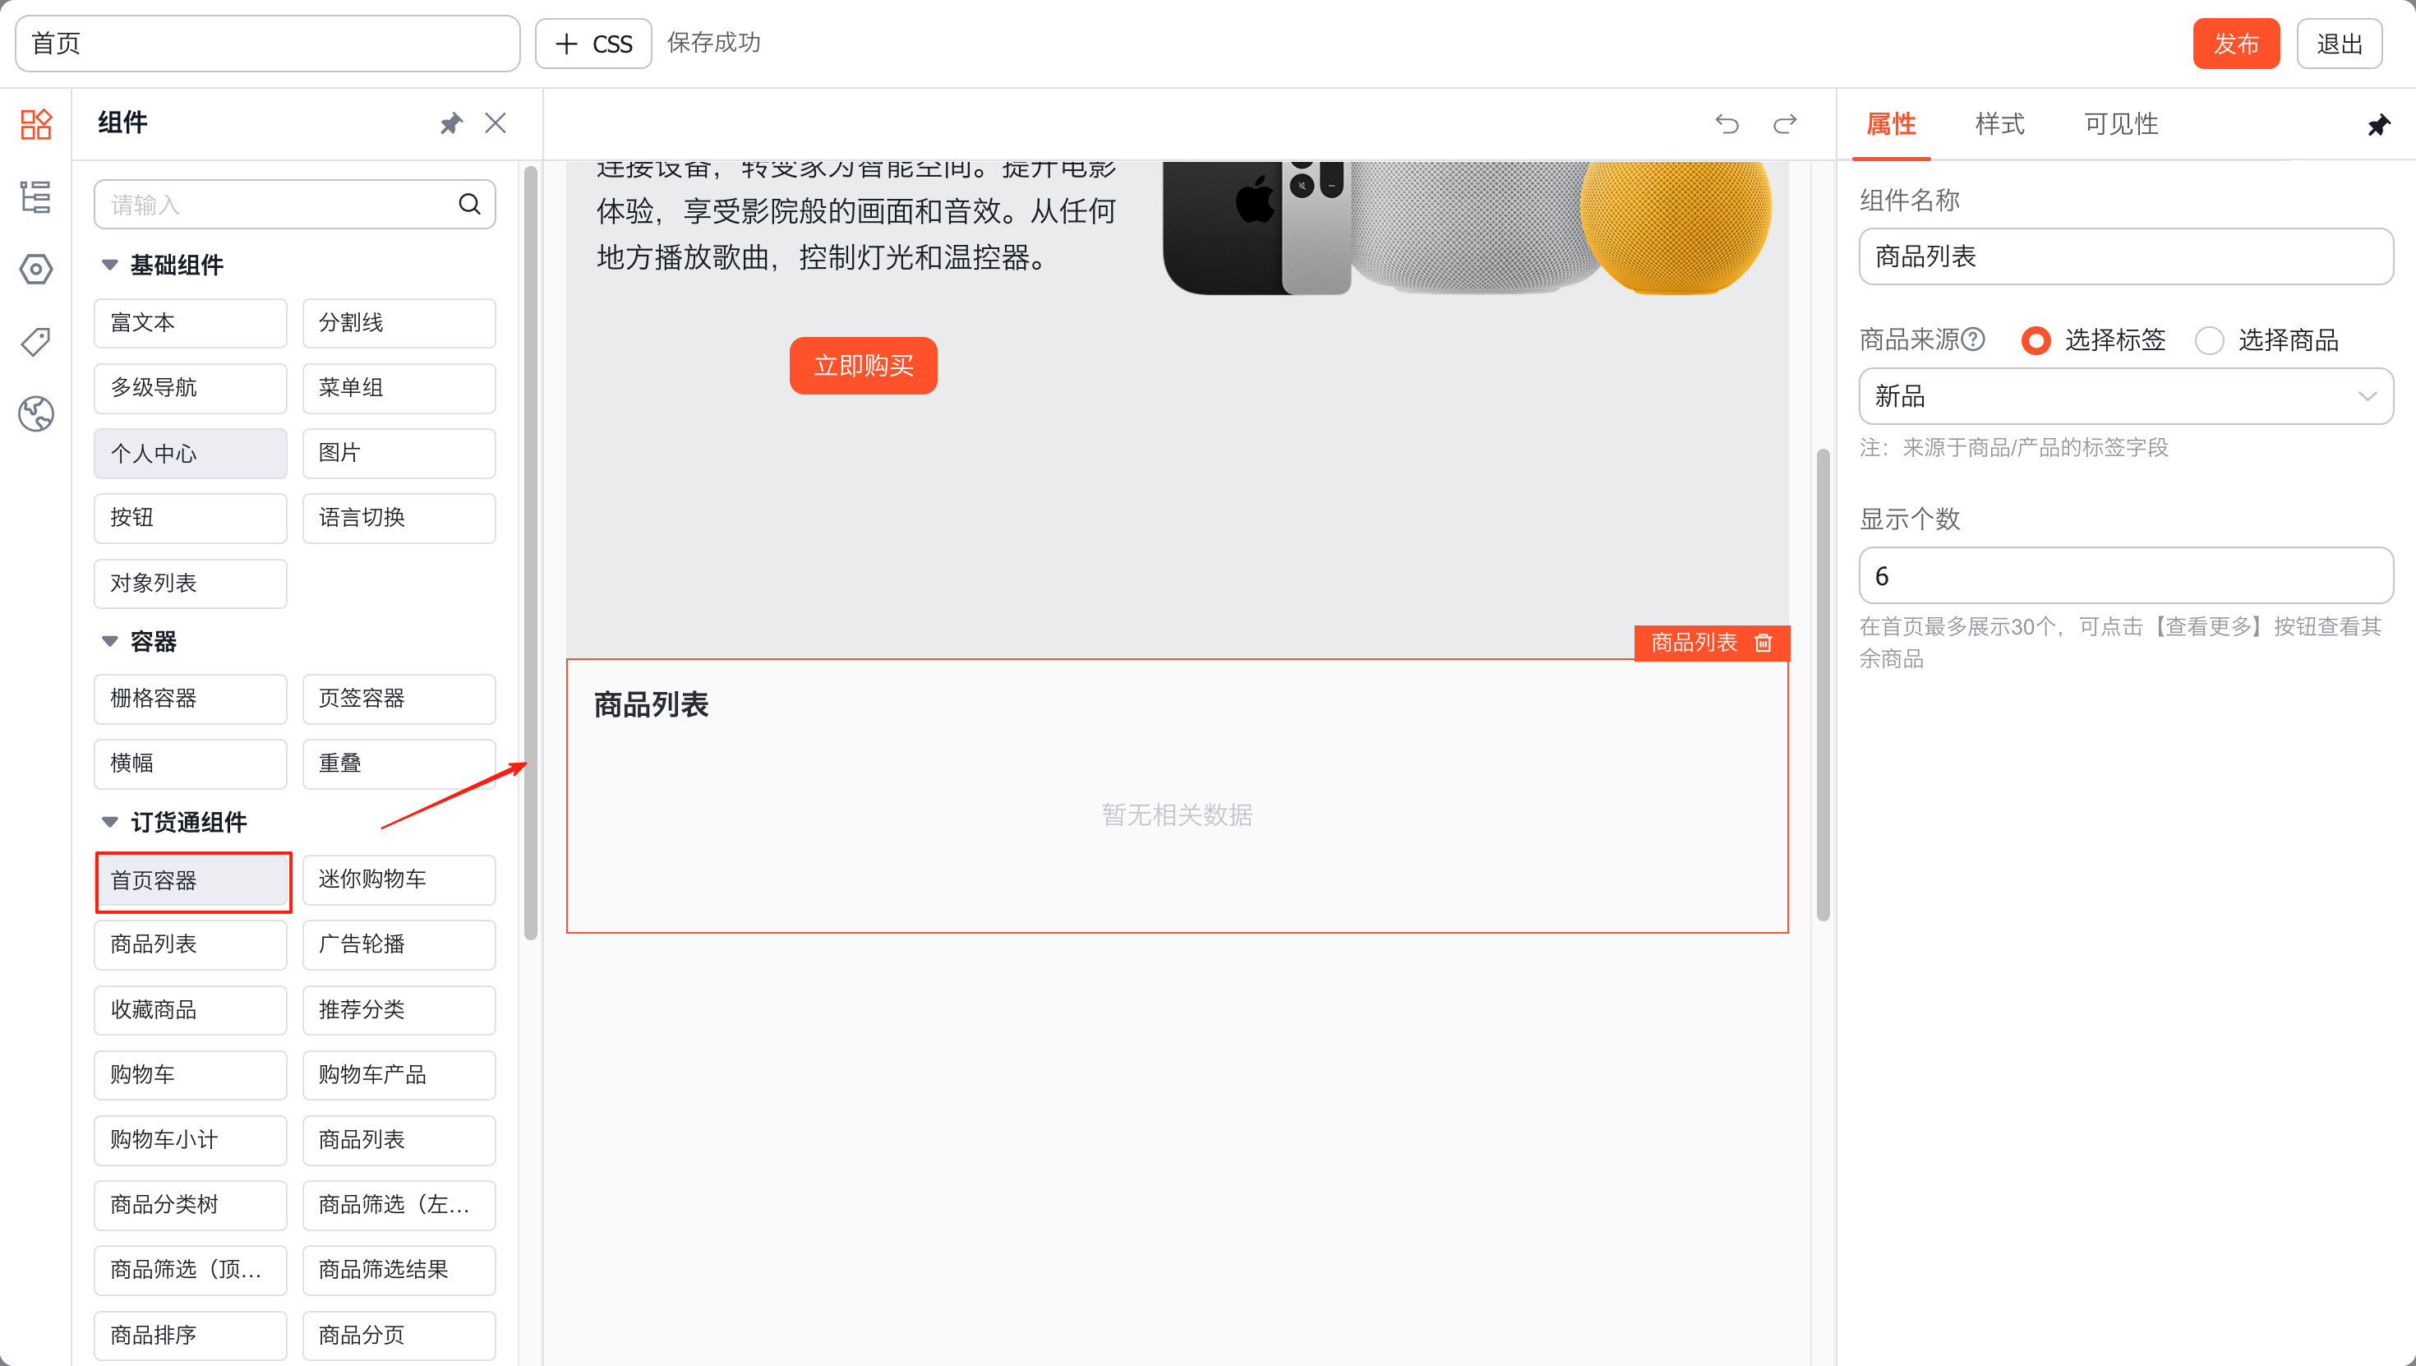Image resolution: width=2416 pixels, height=1366 pixels.
Task: Open the page structure tree icon
Action: [x=35, y=197]
